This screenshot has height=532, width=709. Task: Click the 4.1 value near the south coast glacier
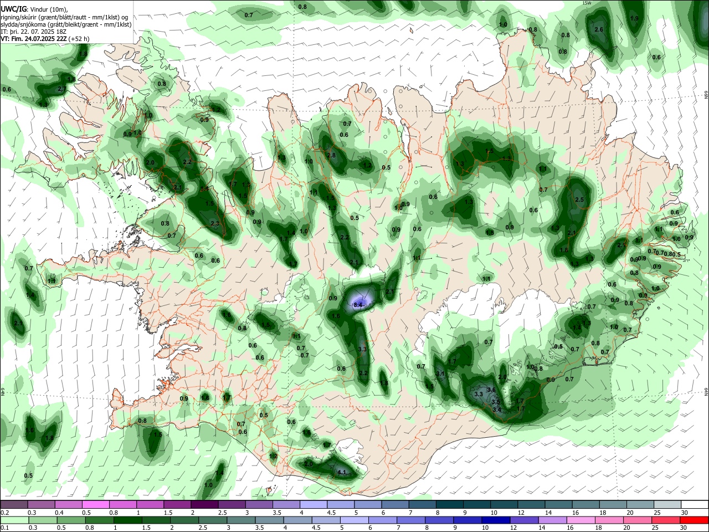pyautogui.click(x=342, y=473)
